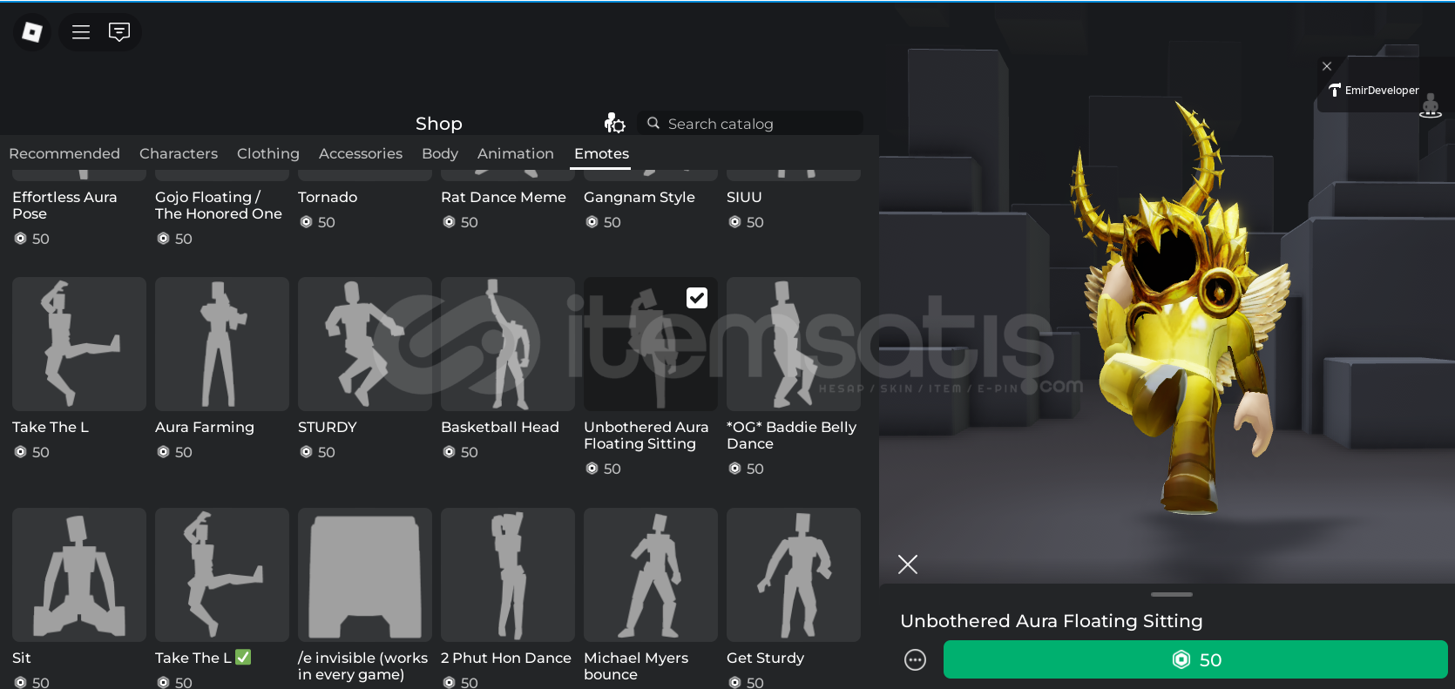The width and height of the screenshot is (1455, 689).
Task: Select the /e invisible emote thumbnail
Action: (x=365, y=575)
